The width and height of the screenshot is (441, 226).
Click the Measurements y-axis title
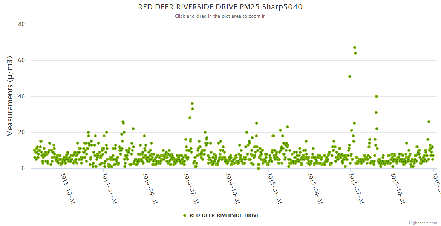click(x=10, y=96)
